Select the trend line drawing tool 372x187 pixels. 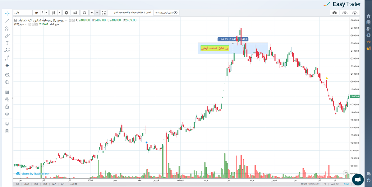tap(7, 21)
